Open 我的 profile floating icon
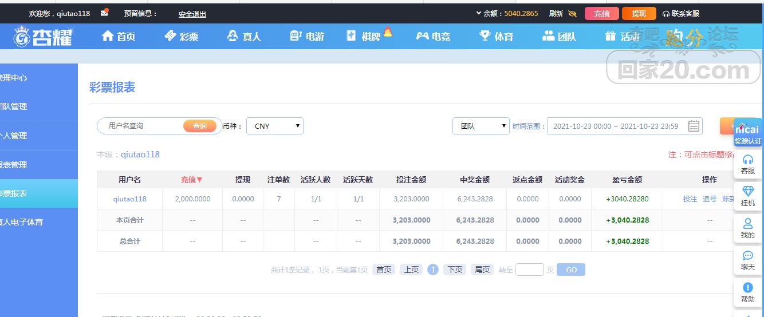 [748, 228]
